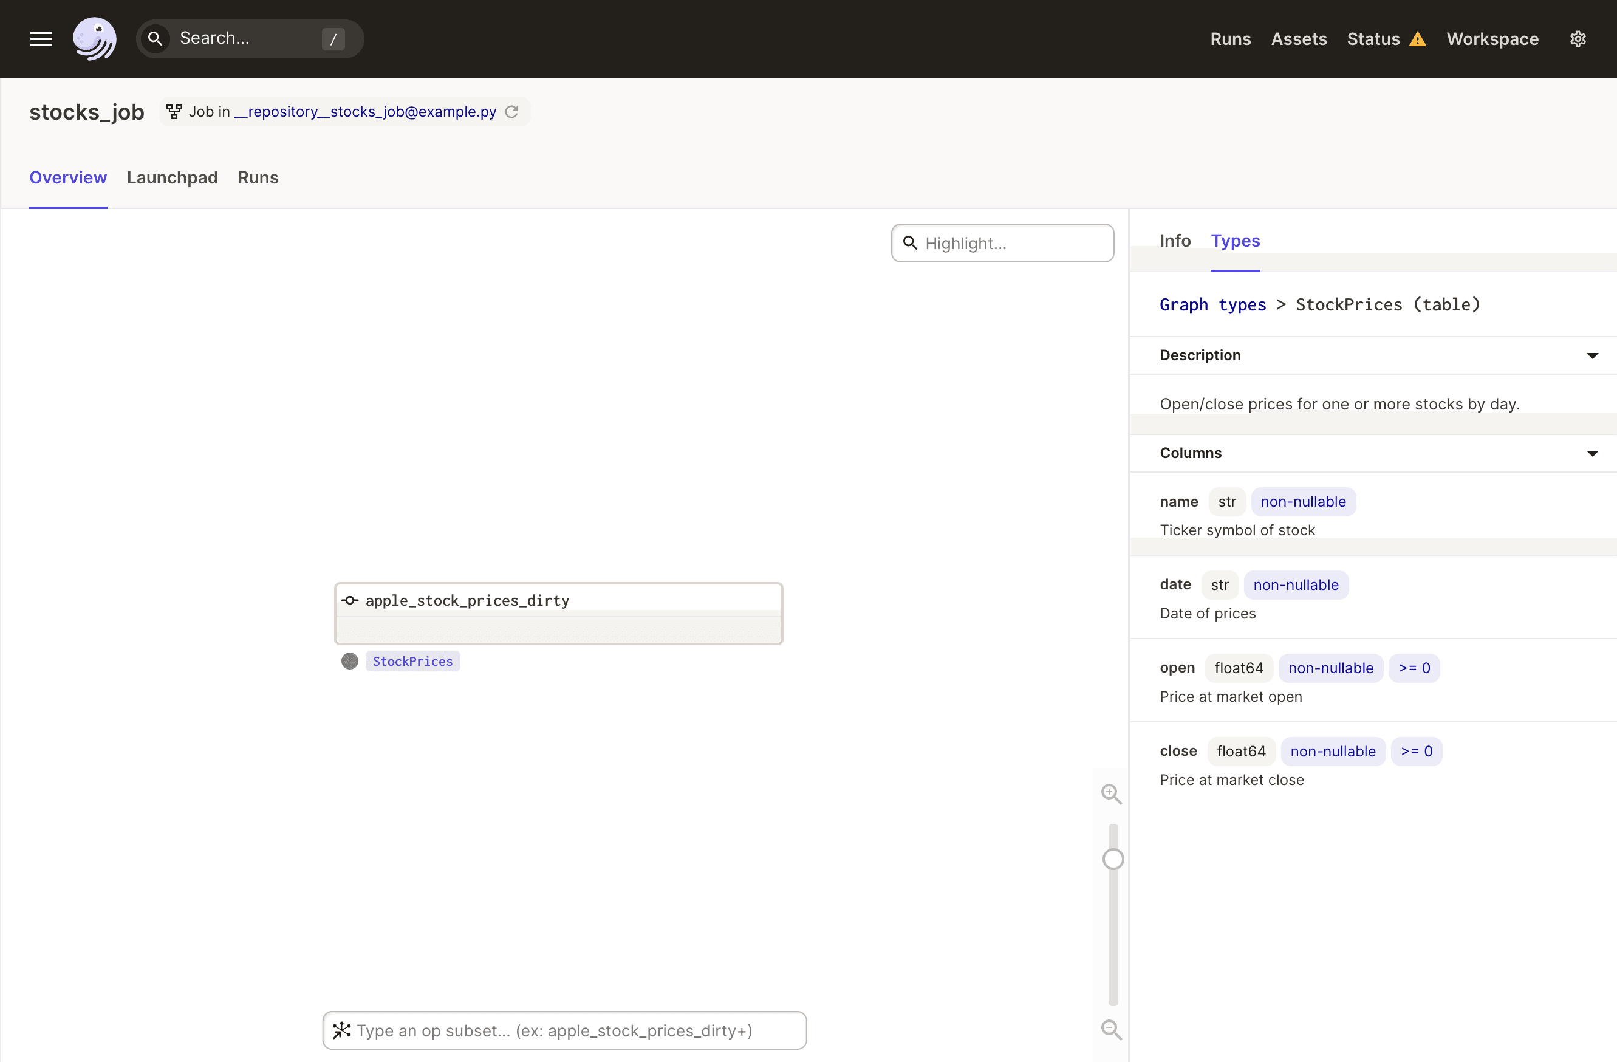The image size is (1617, 1062).
Task: Click the settings gear icon top right
Action: (x=1578, y=39)
